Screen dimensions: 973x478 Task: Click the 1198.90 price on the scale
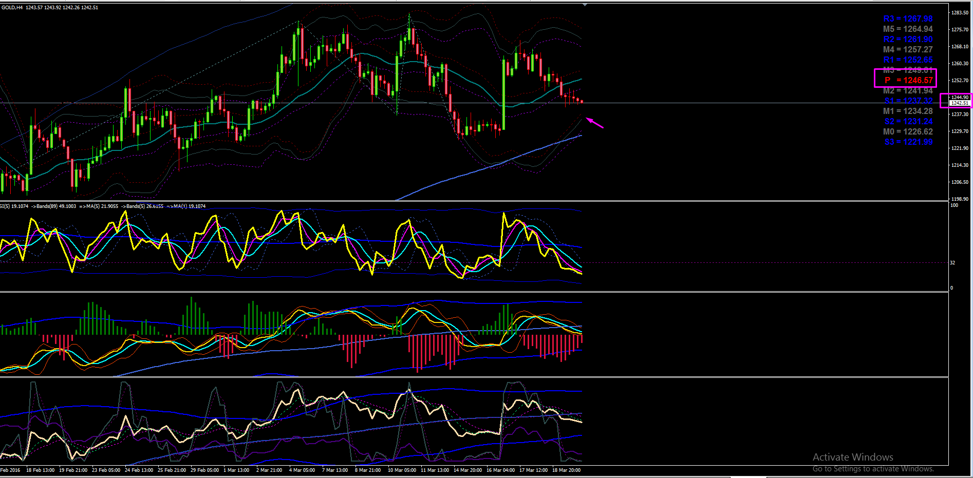pyautogui.click(x=960, y=199)
